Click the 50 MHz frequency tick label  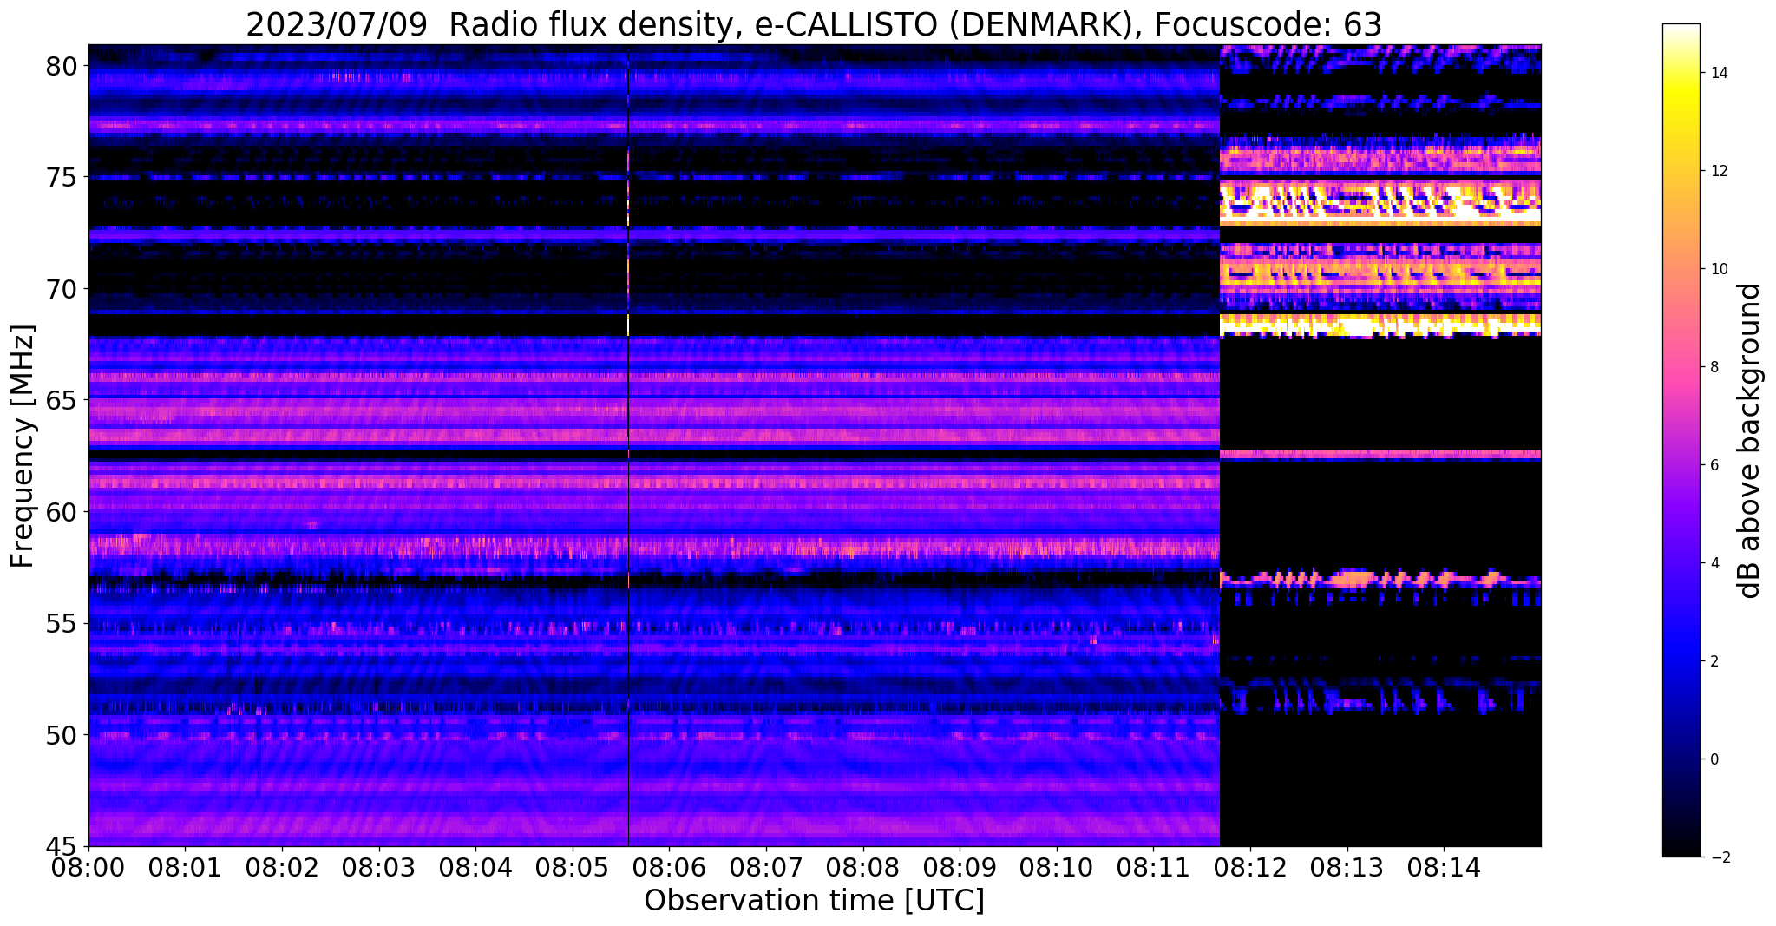tap(61, 735)
